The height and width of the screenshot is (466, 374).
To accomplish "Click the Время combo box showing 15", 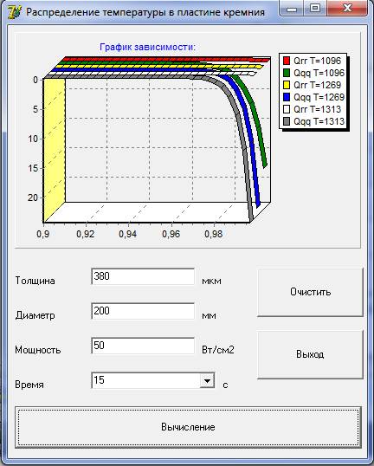I will (153, 380).
